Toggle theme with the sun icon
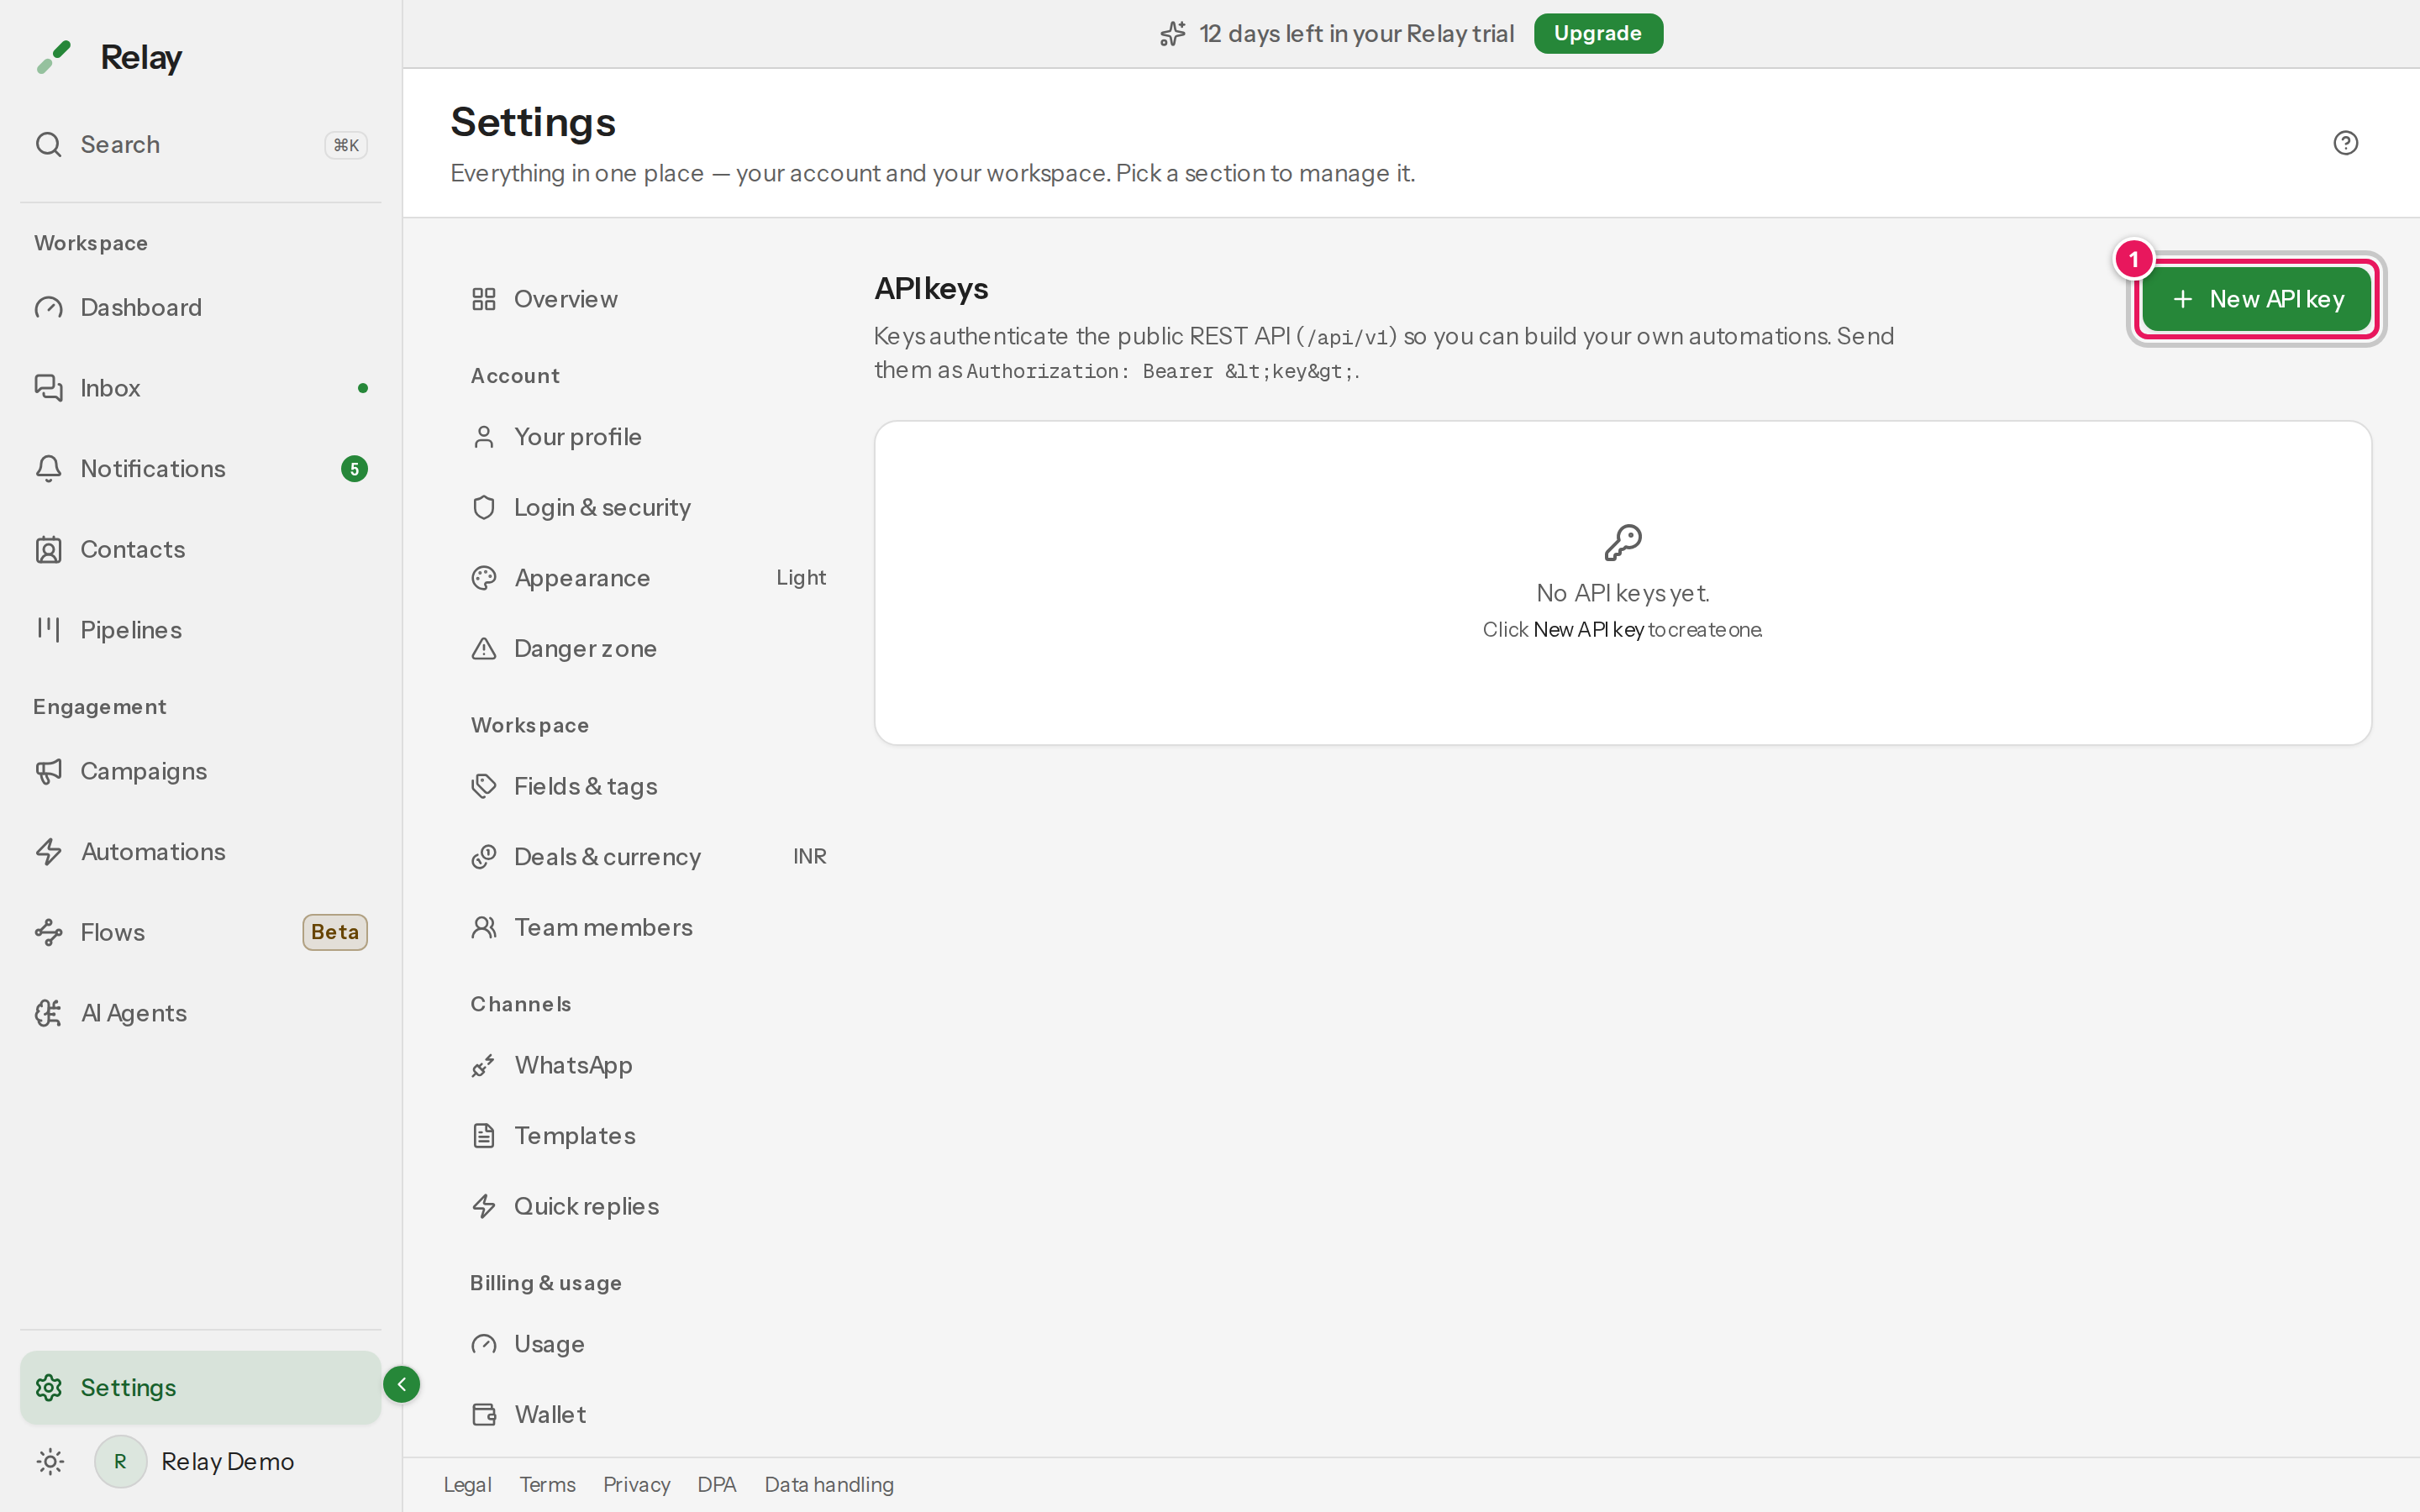 [x=50, y=1461]
